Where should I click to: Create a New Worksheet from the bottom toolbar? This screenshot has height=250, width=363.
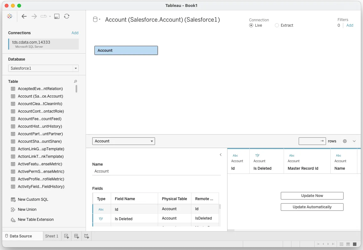(x=66, y=236)
